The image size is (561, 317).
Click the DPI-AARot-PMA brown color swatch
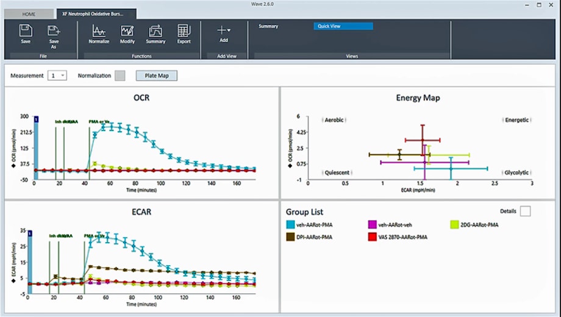pos(291,237)
